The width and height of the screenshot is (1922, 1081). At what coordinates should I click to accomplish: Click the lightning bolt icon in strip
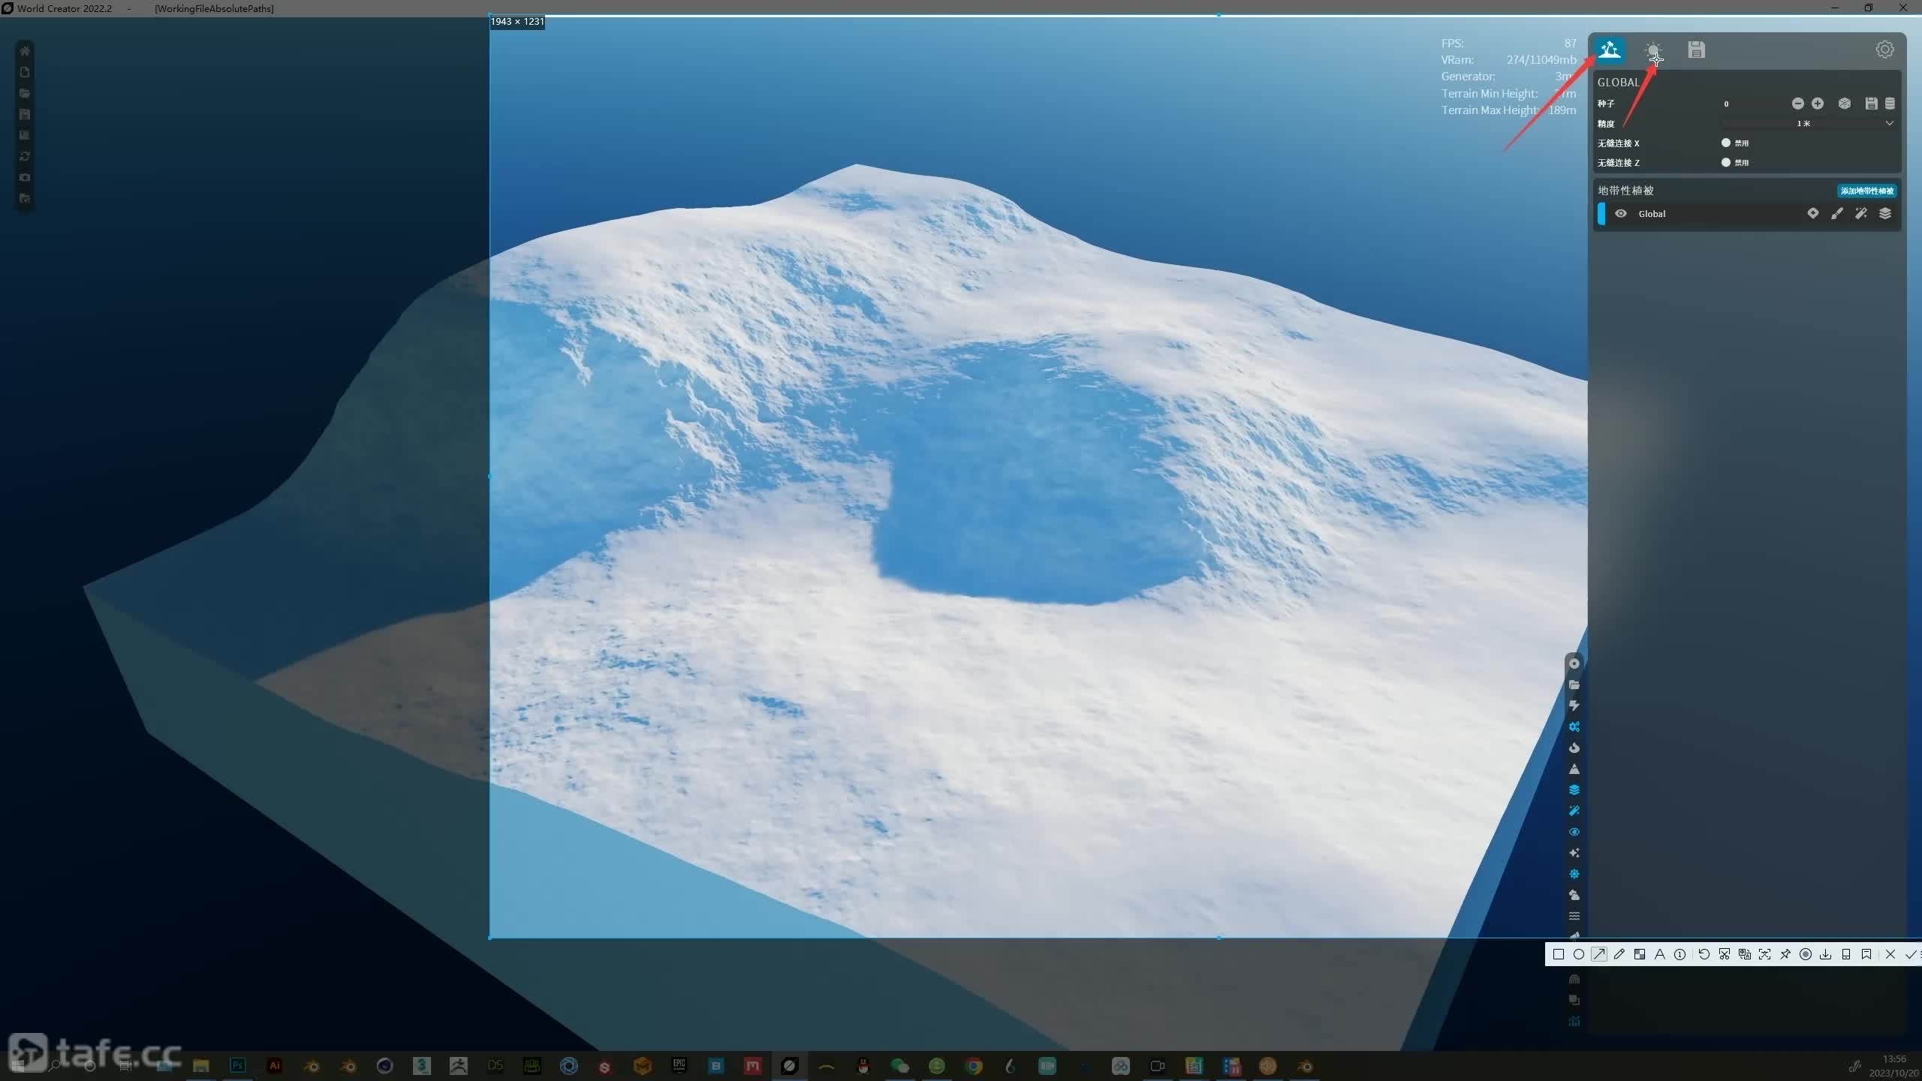(x=1574, y=706)
